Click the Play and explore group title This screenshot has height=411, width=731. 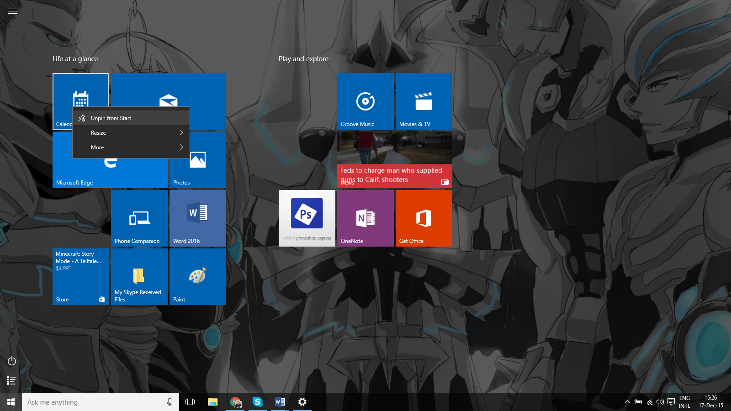click(303, 59)
